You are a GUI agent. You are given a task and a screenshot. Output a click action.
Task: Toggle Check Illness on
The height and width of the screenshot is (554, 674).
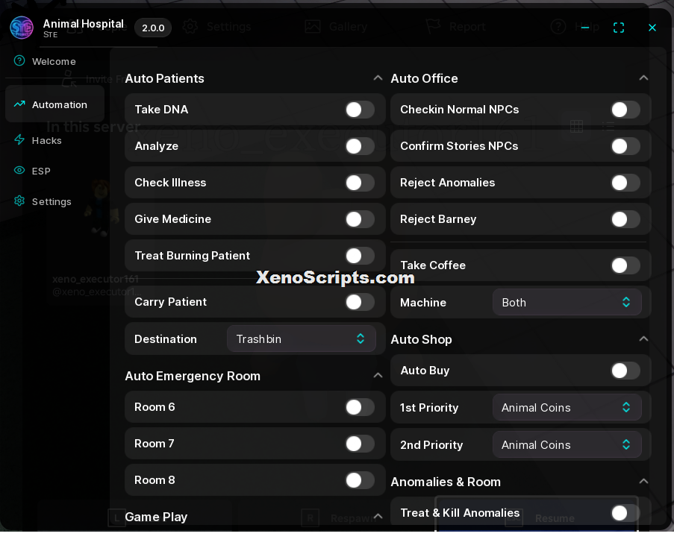(360, 183)
